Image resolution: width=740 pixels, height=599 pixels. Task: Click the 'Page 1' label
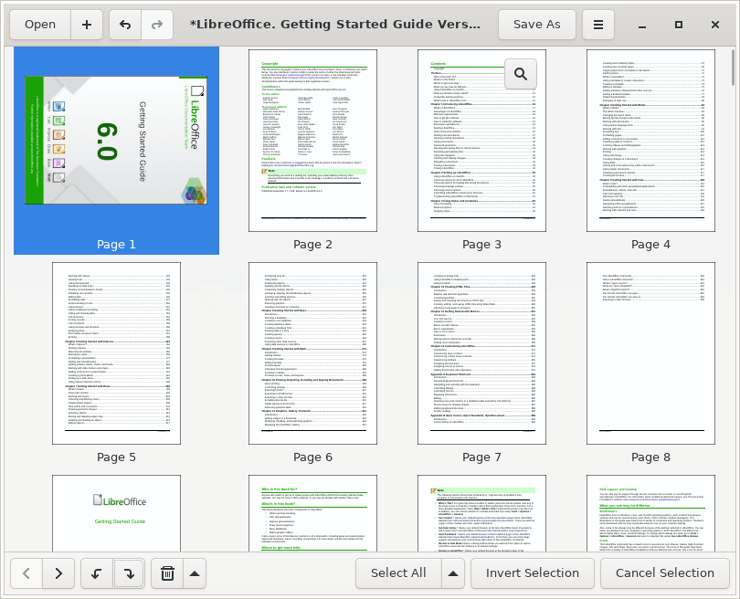tap(116, 245)
